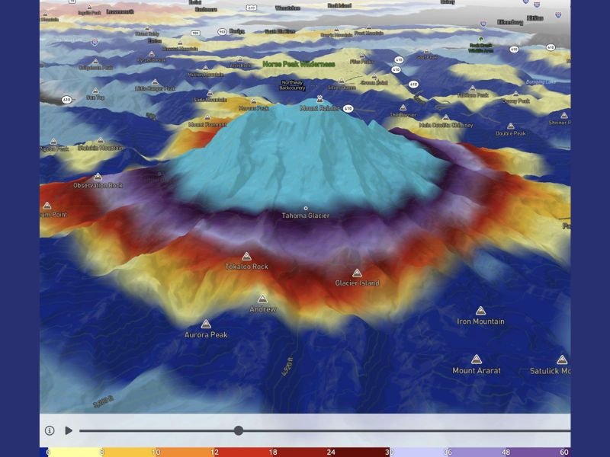
Task: Select the Glacier Island peak marker
Action: point(357,273)
